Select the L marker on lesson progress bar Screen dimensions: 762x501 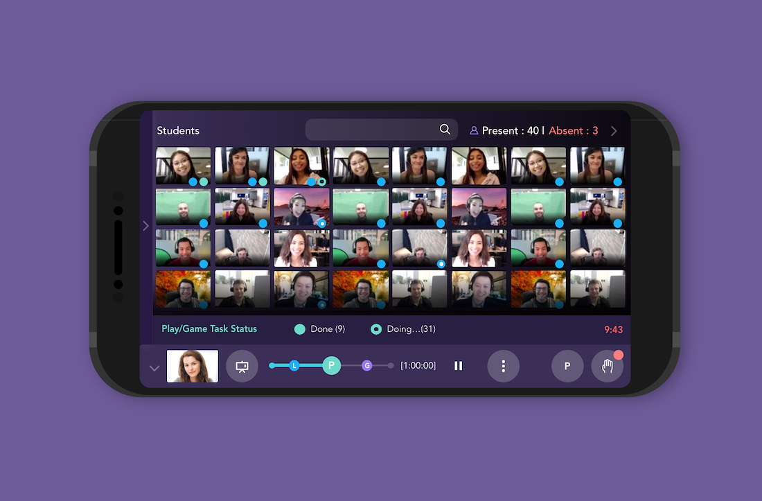294,365
